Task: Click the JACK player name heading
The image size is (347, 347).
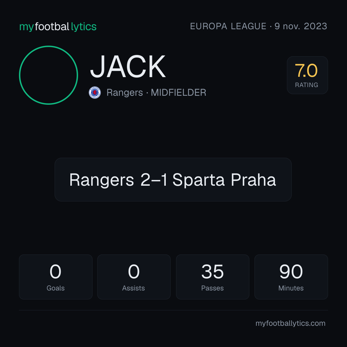Action: (128, 67)
